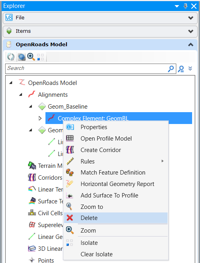The image size is (200, 263).
Task: Click the refresh icon in OpenRoads Model toolbar
Action: point(11,57)
